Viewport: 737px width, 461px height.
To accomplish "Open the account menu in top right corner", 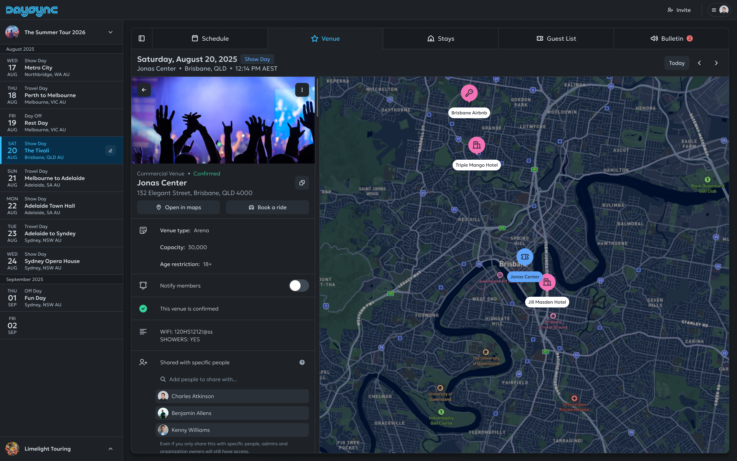I will point(719,10).
